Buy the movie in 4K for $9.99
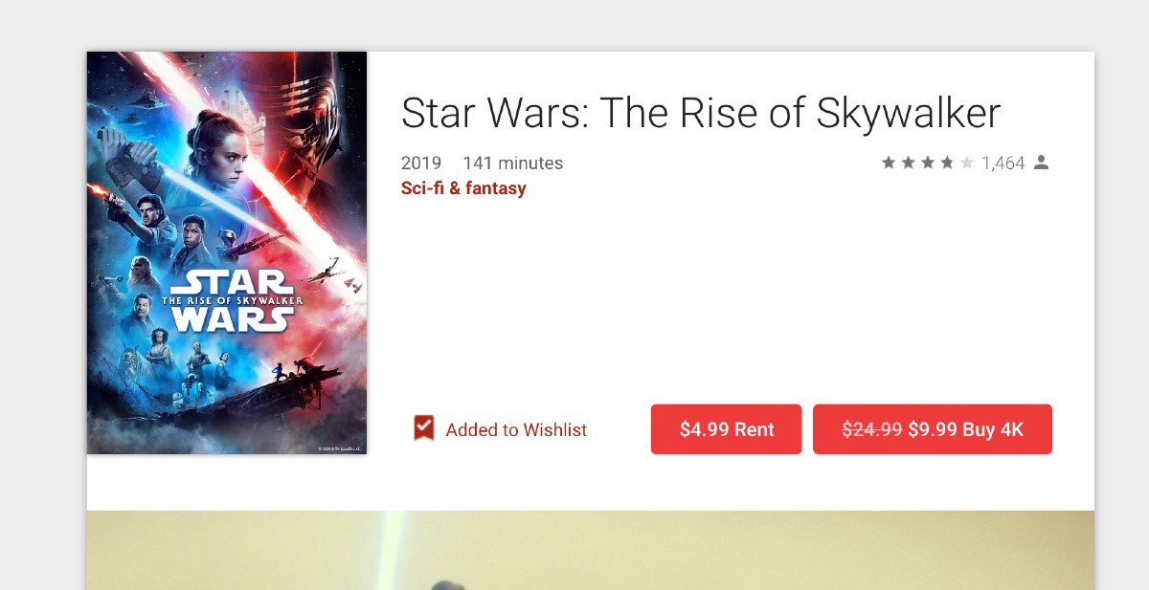The width and height of the screenshot is (1149, 590). pos(932,429)
